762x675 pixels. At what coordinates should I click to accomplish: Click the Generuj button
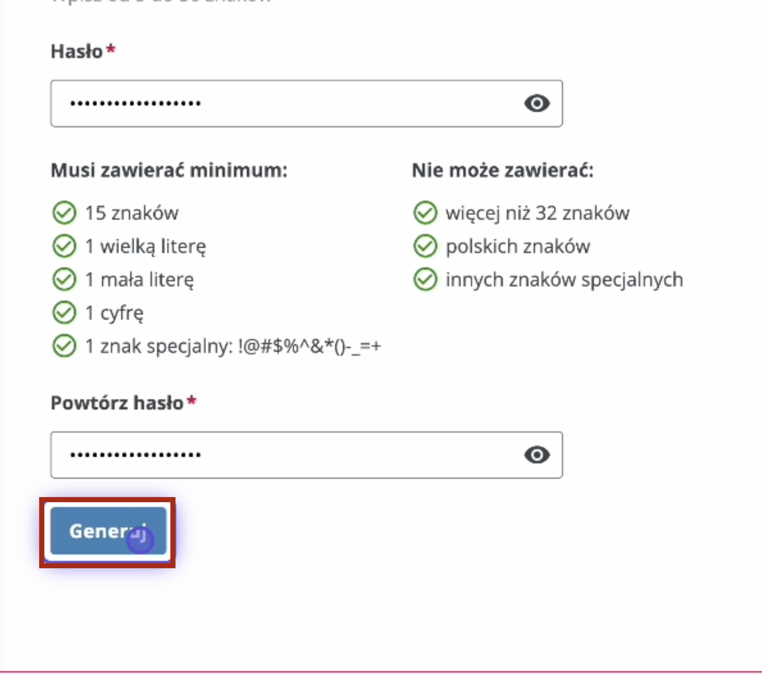[108, 531]
